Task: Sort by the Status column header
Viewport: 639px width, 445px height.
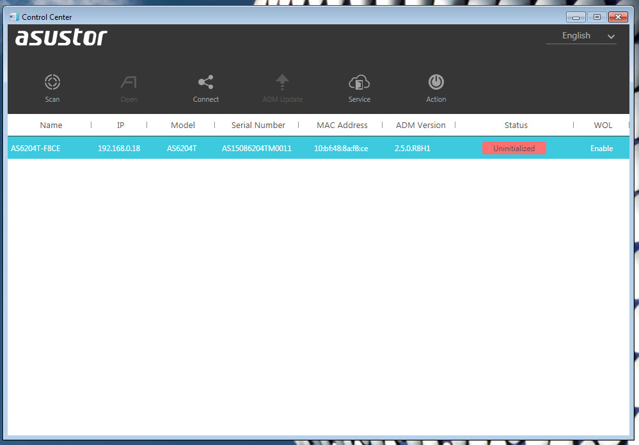Action: click(516, 125)
